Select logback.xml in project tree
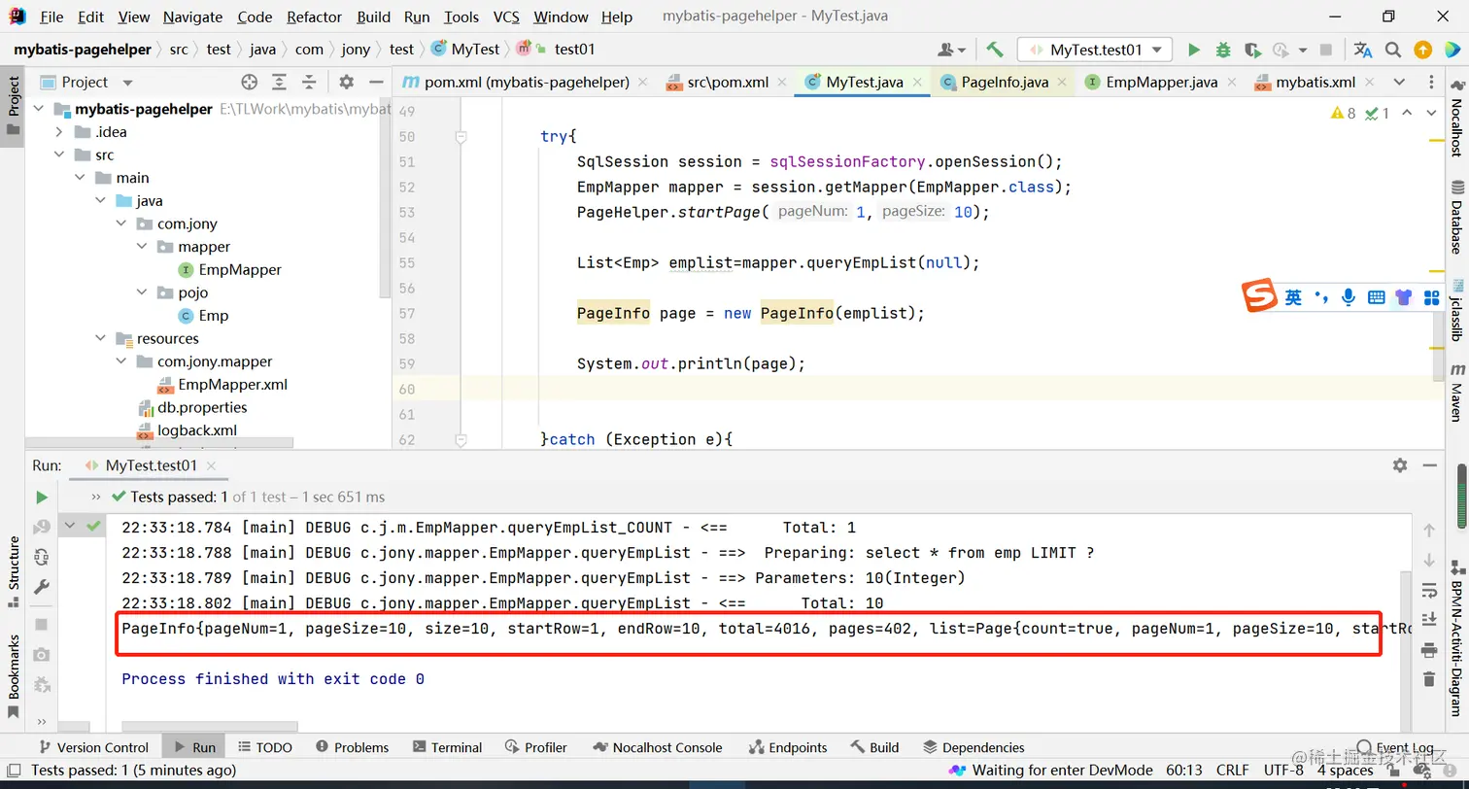 click(197, 430)
